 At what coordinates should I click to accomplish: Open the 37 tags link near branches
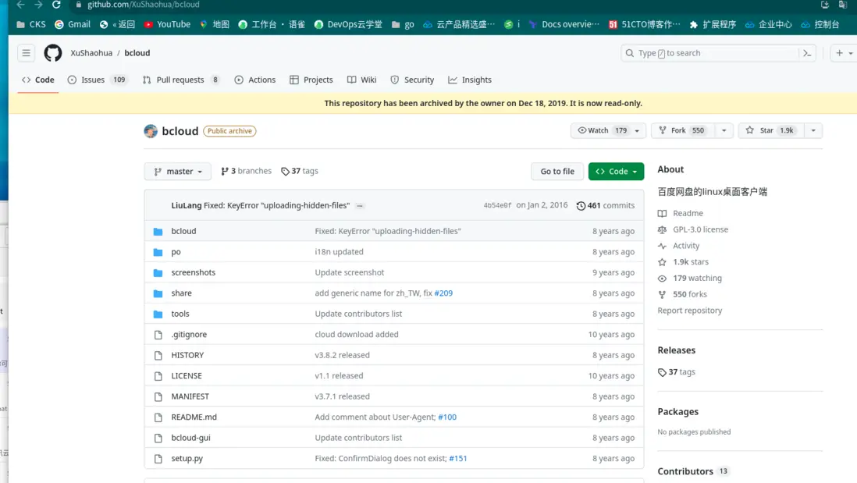tap(300, 171)
